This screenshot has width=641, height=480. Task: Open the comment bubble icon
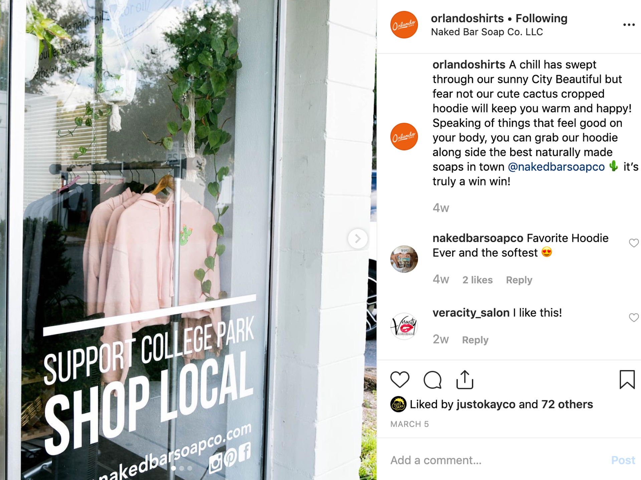click(432, 380)
